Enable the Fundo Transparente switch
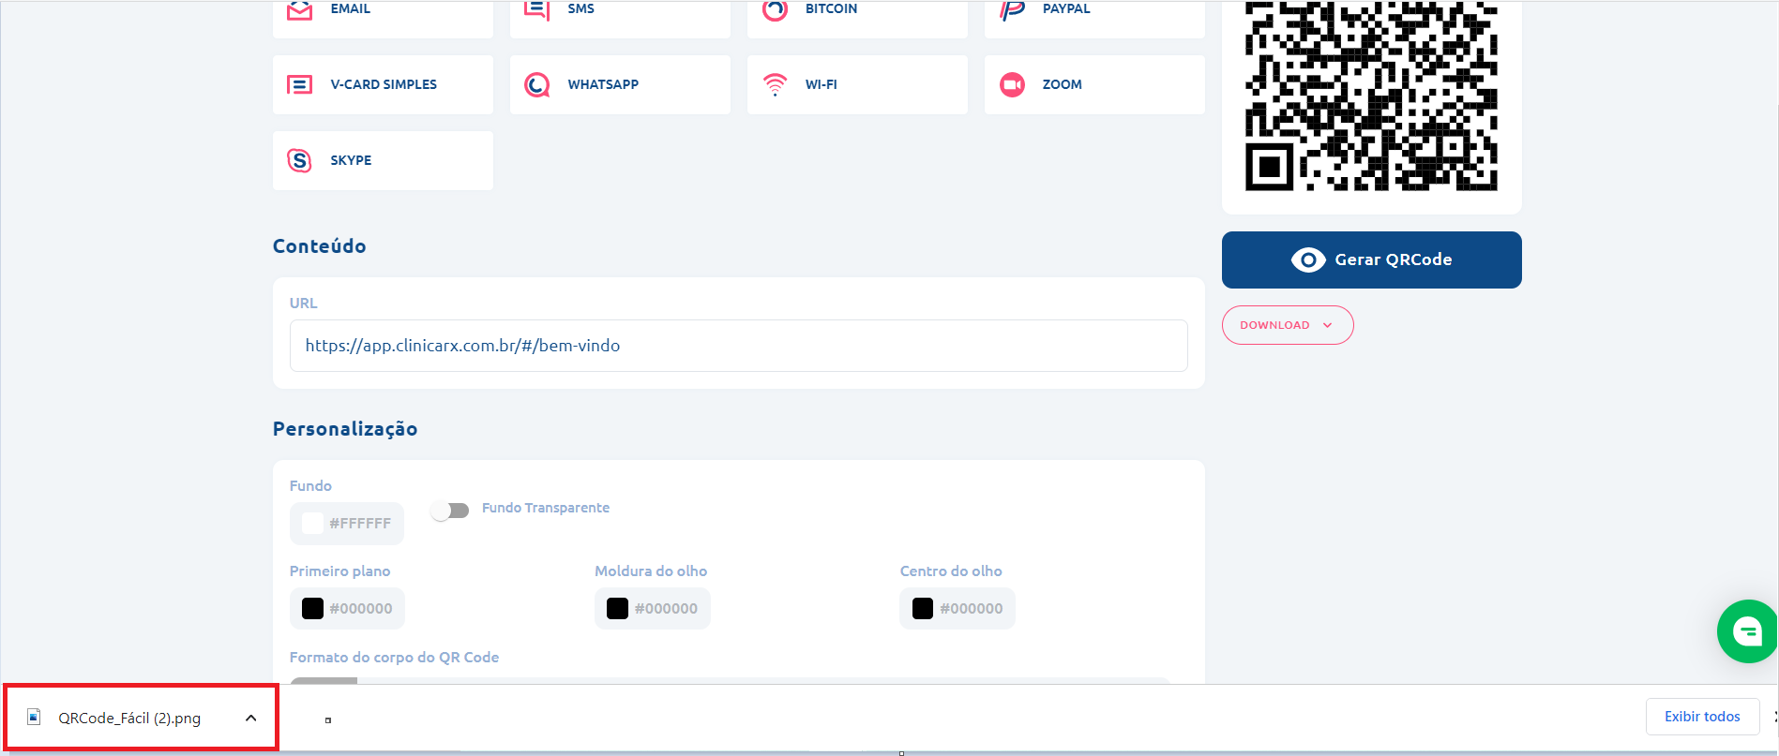 pos(450,511)
